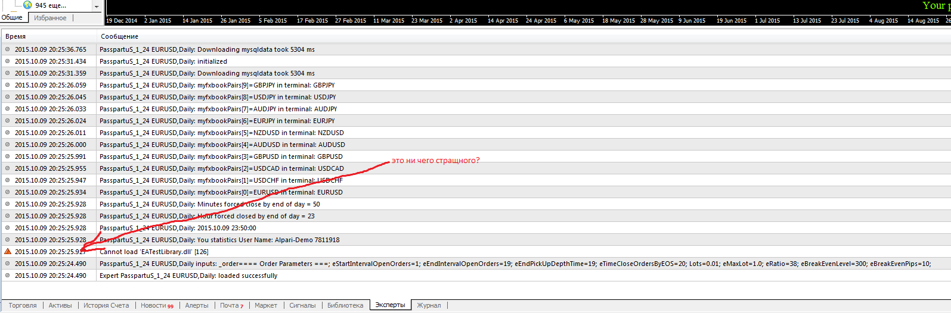The height and width of the screenshot is (313, 951).
Task: Open the dropdown arrow next to "945 еще..."
Action: pos(97,6)
